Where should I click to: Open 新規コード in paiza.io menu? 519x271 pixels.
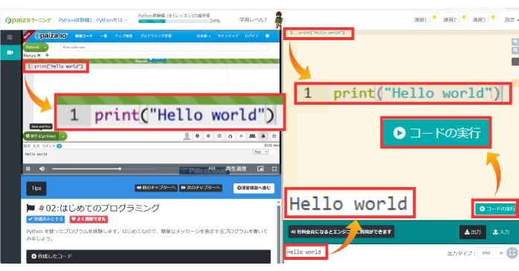pyautogui.click(x=84, y=36)
